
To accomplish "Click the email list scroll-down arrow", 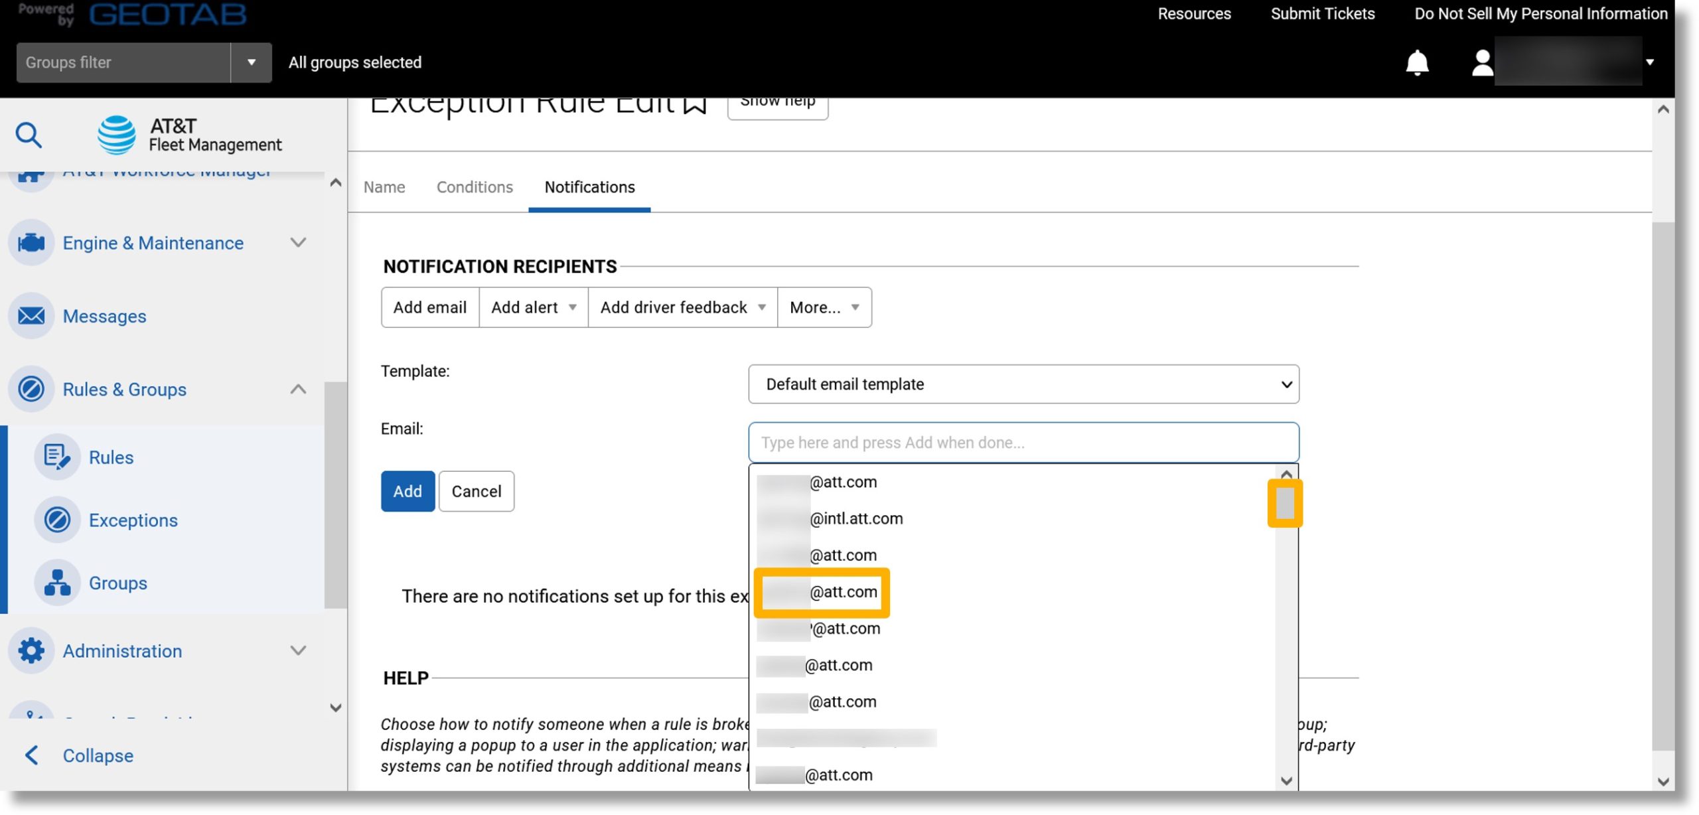I will (x=1286, y=780).
